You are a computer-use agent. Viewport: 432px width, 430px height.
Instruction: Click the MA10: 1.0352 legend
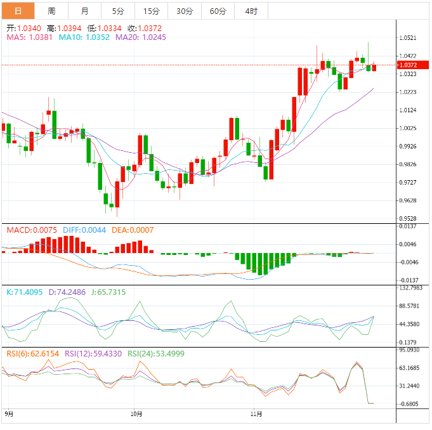[x=84, y=37]
